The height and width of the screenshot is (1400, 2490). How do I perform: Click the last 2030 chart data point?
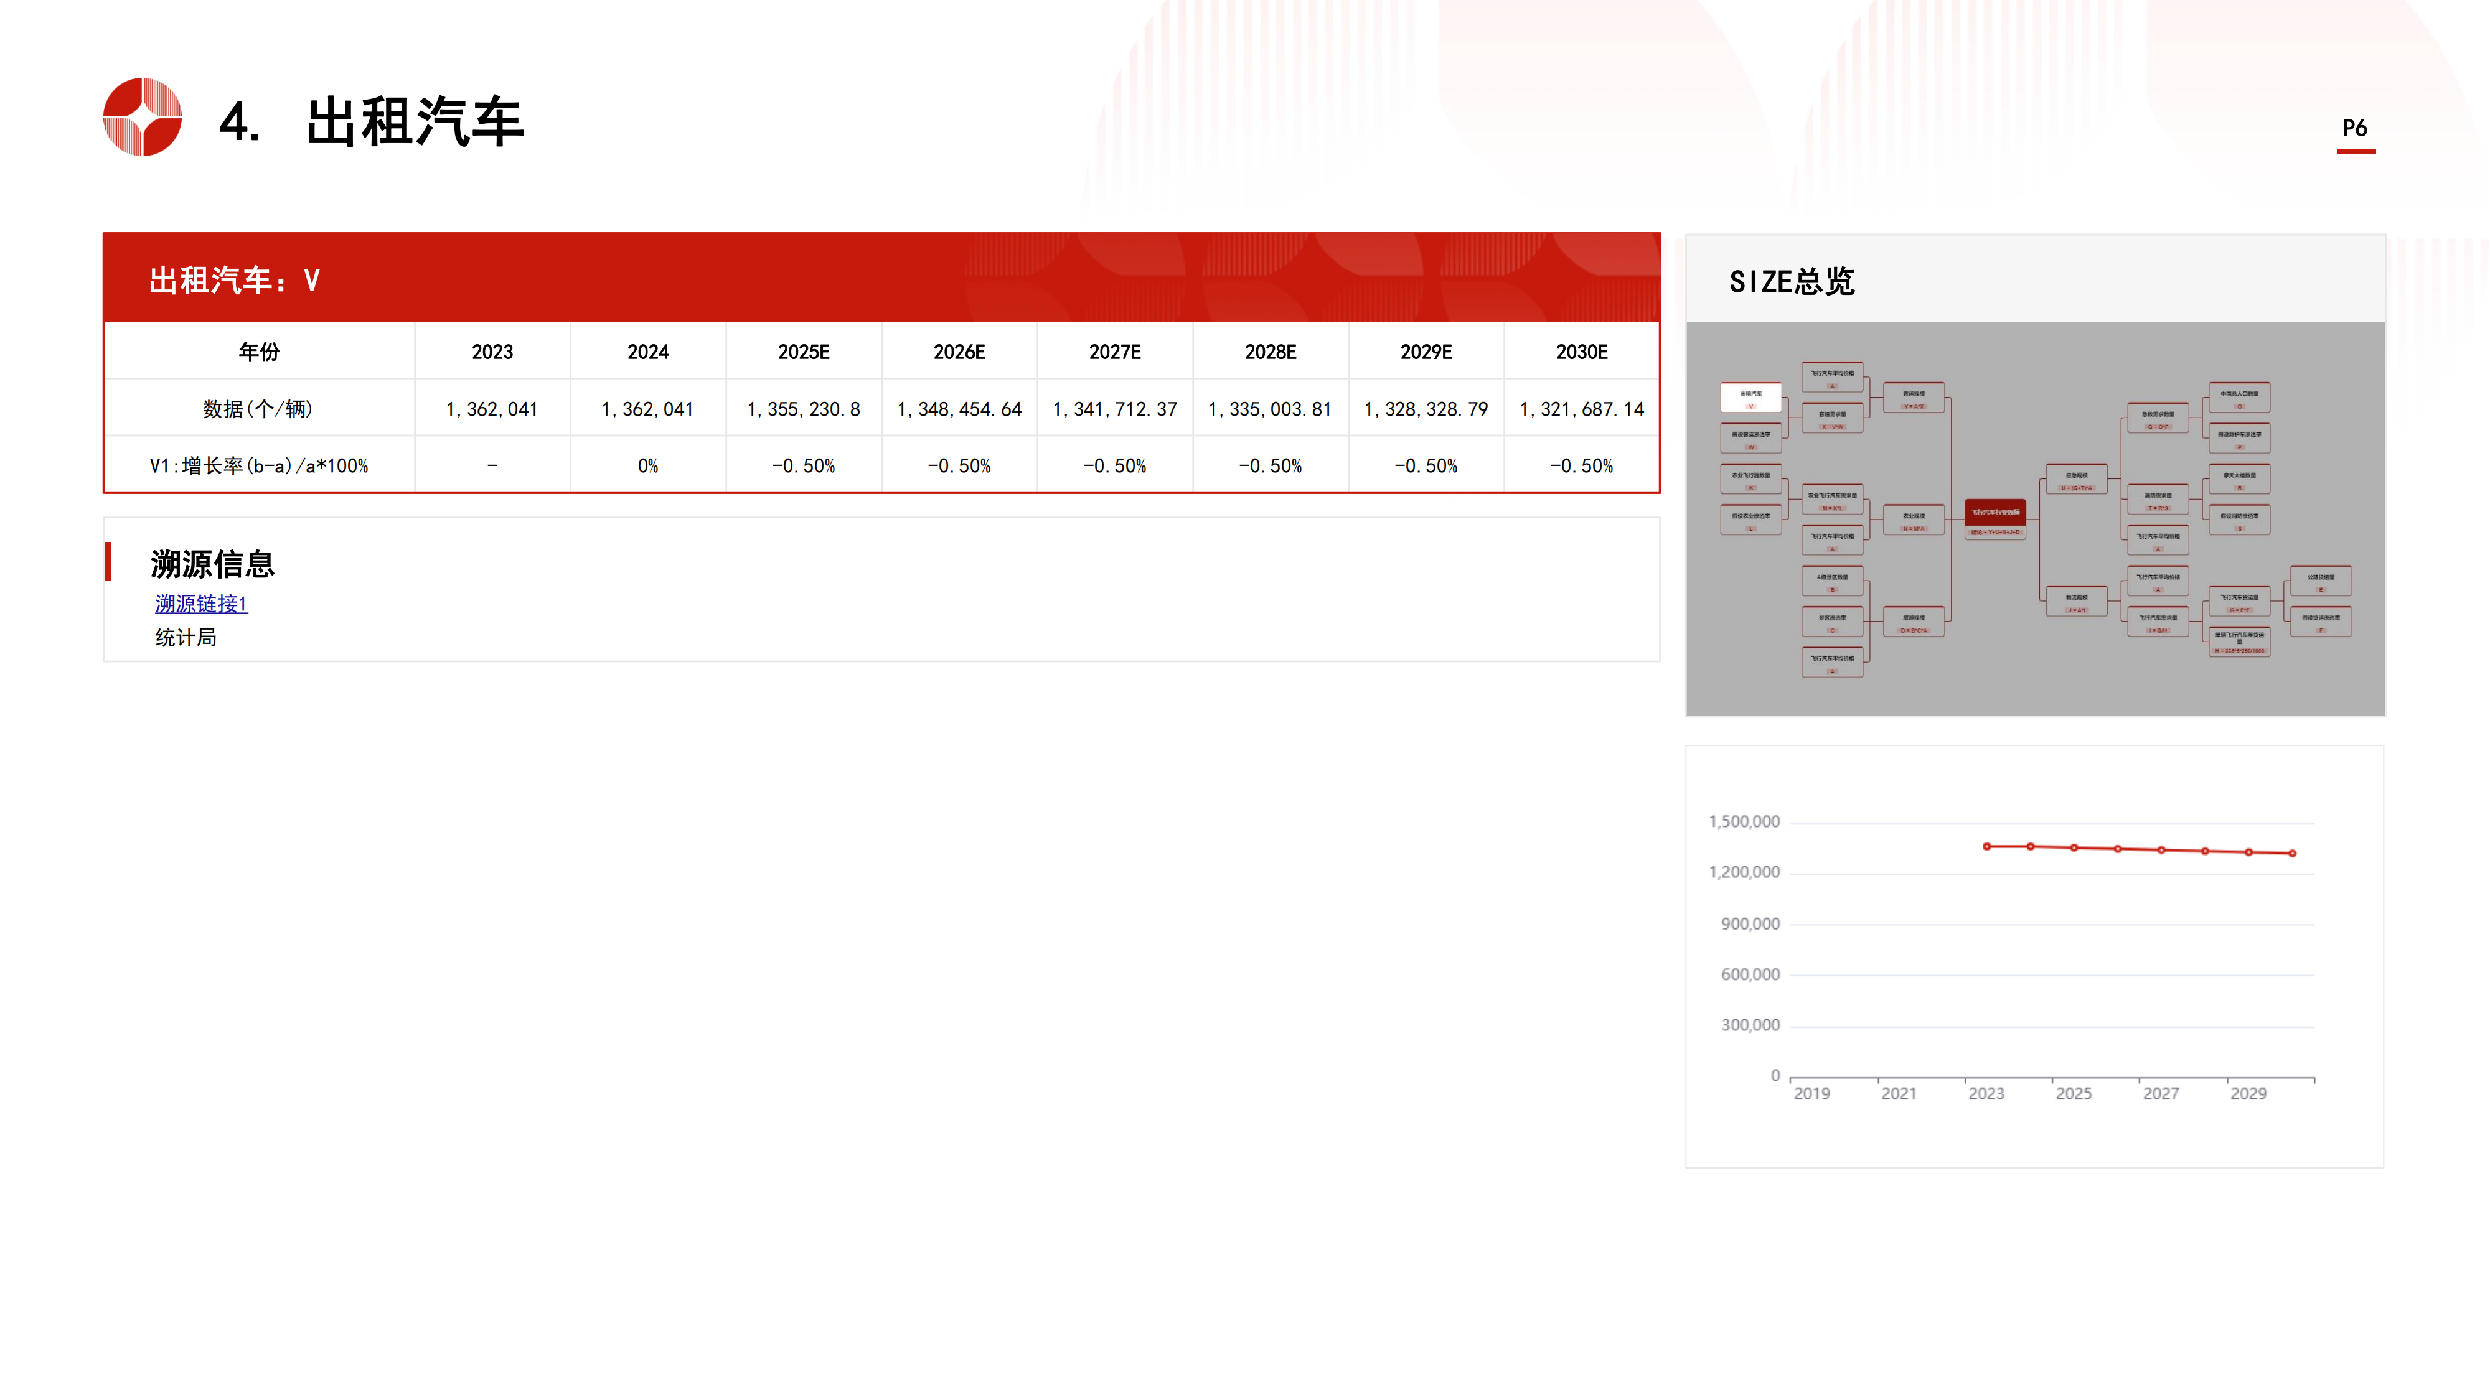click(x=2292, y=853)
